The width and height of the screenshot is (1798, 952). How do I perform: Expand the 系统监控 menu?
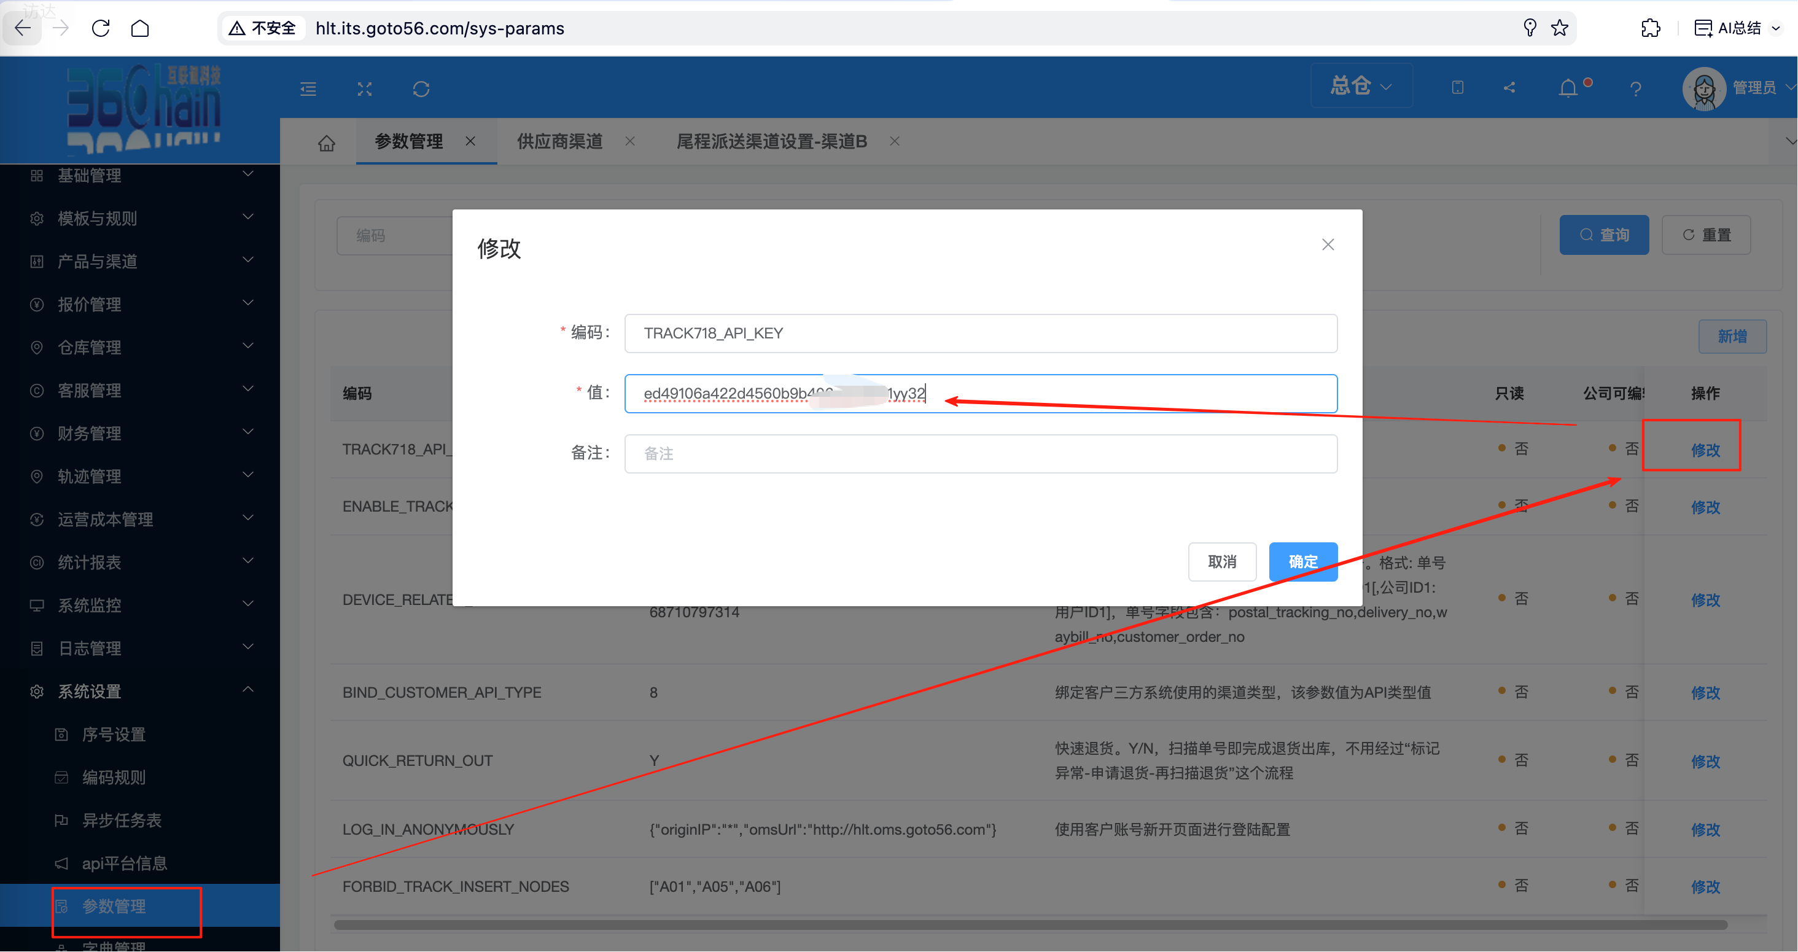[x=139, y=605]
